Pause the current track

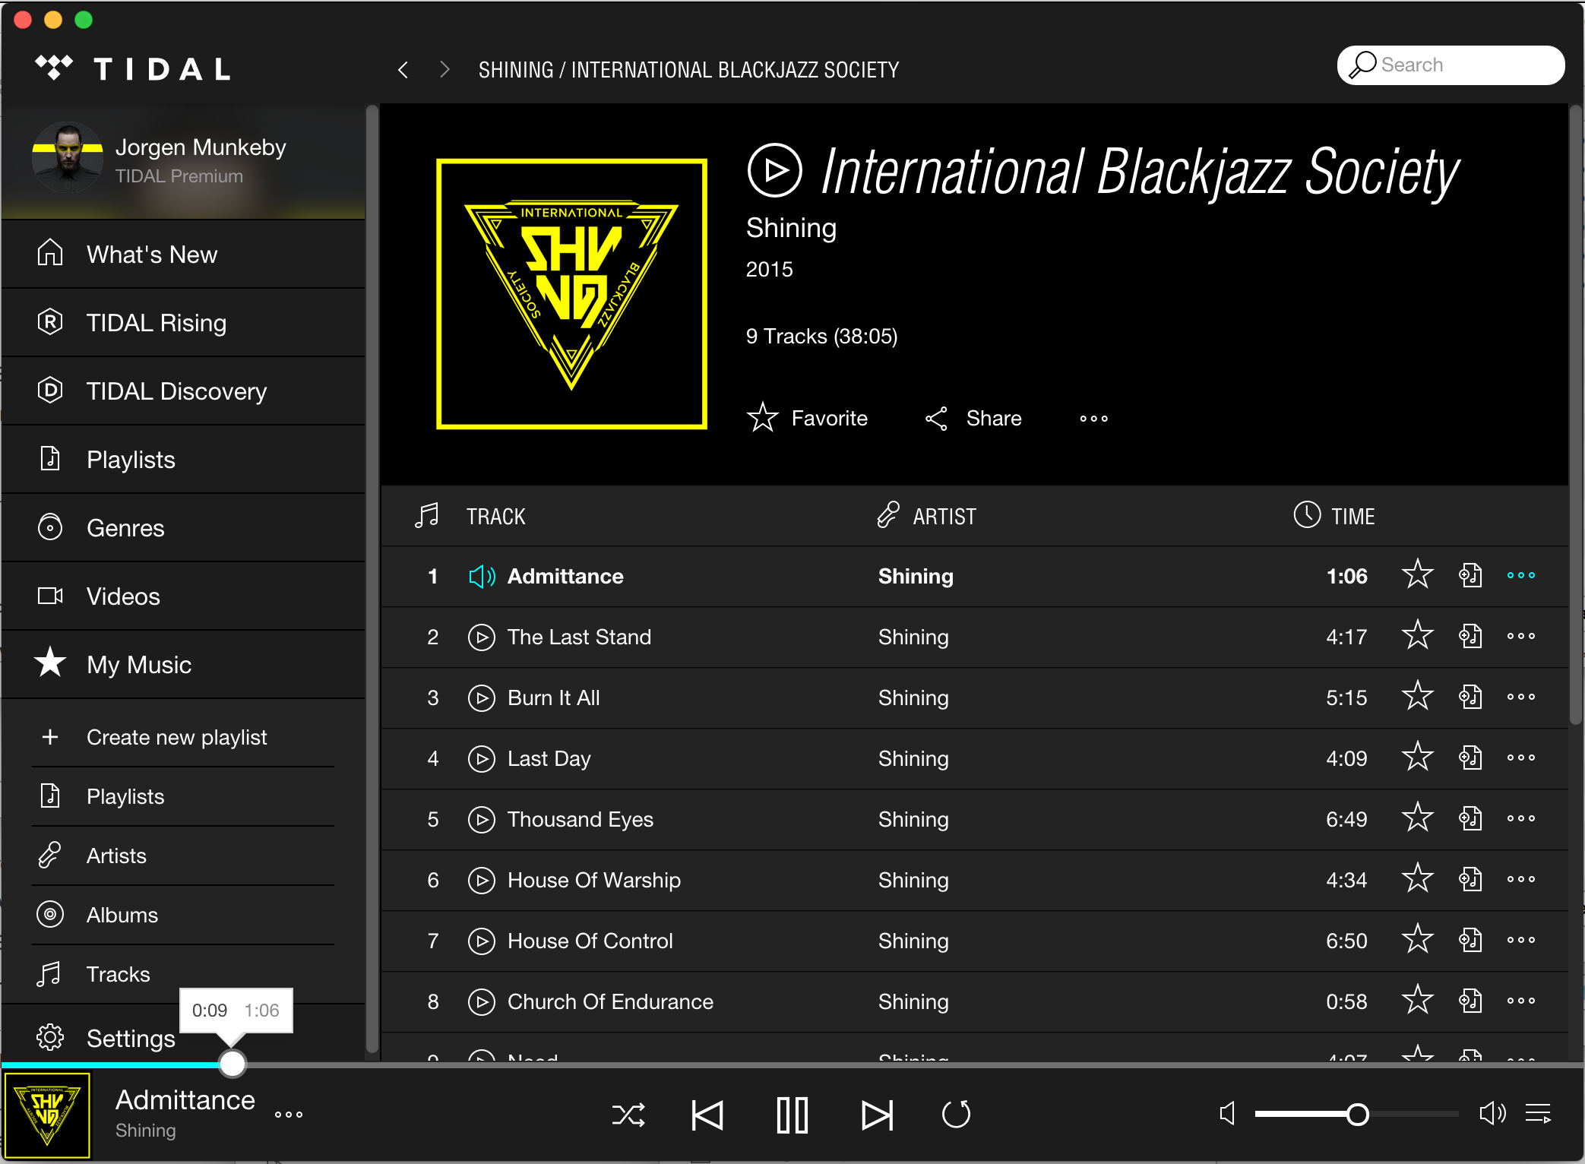tap(792, 1115)
